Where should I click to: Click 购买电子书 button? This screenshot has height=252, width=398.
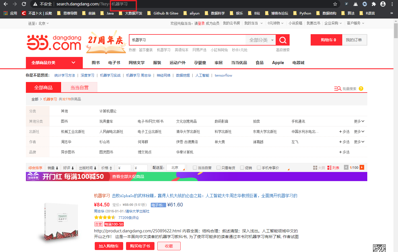(x=140, y=246)
